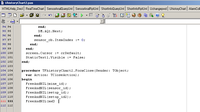Open the dropdown arrow beside Open folder

pos(27,15)
